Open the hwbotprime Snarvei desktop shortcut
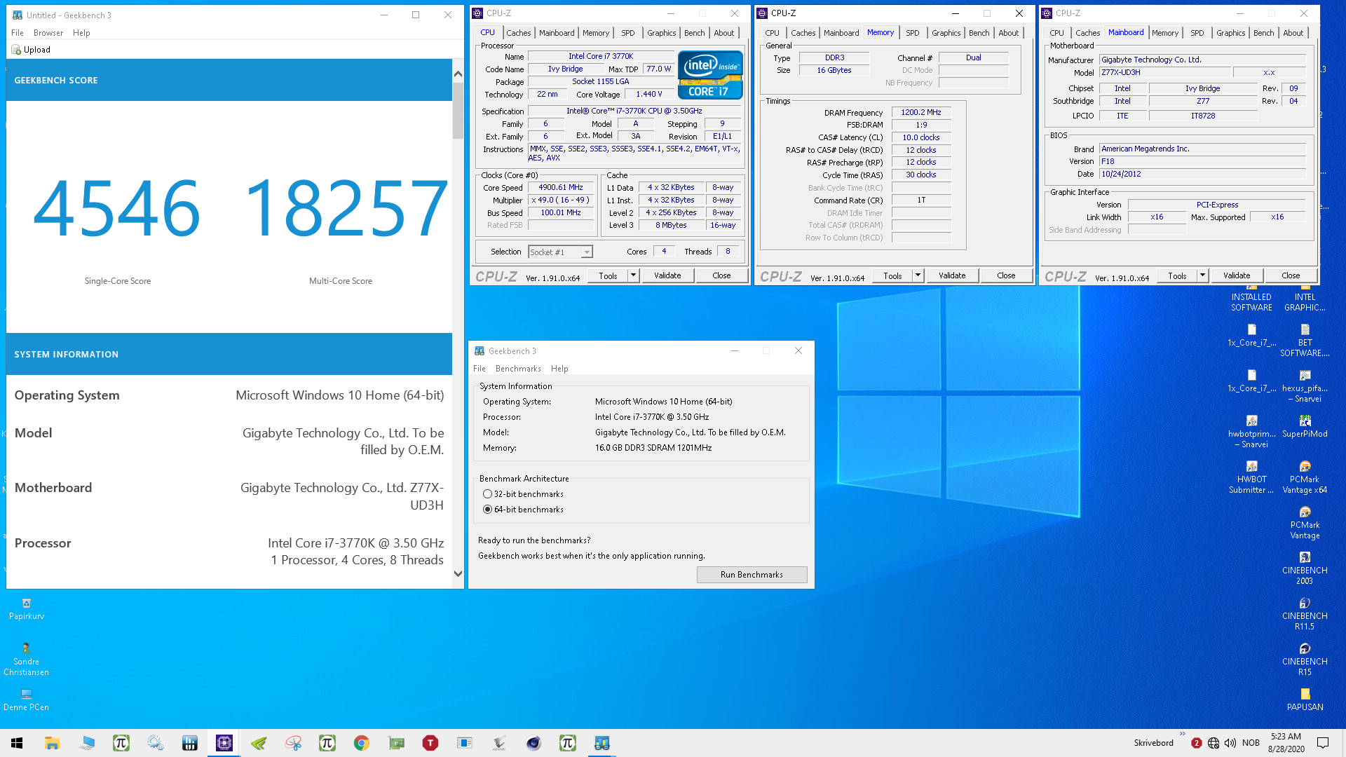This screenshot has height=757, width=1346. pyautogui.click(x=1251, y=431)
